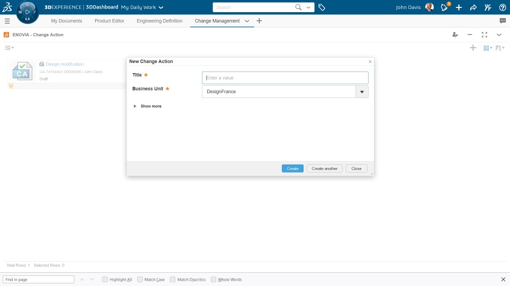
Task: Open notifications bell icon
Action: click(x=445, y=7)
